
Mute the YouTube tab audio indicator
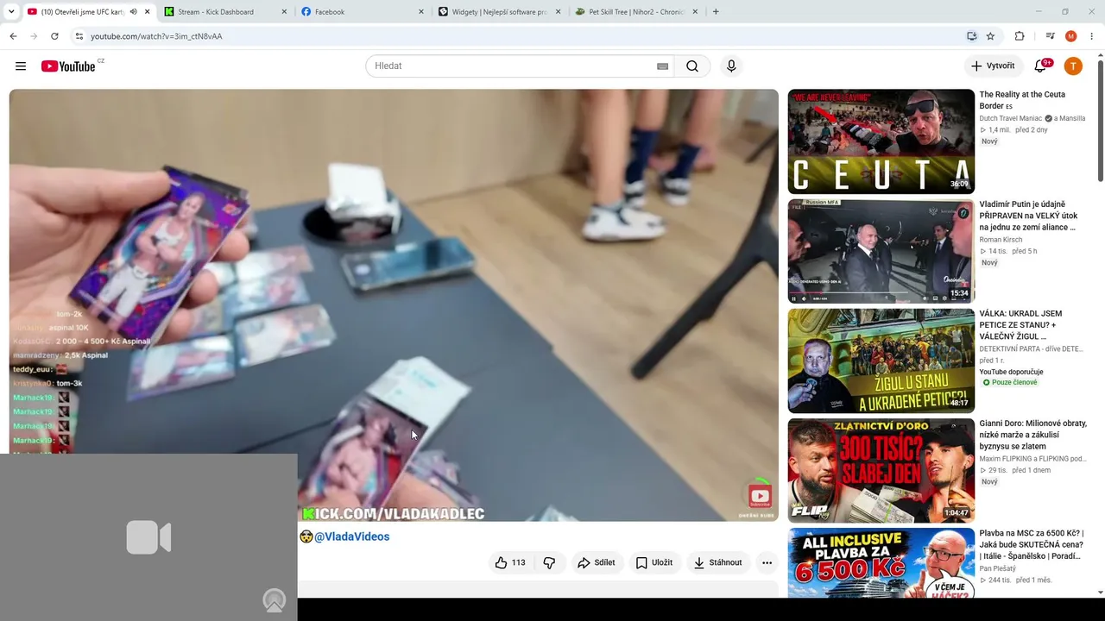pos(133,12)
